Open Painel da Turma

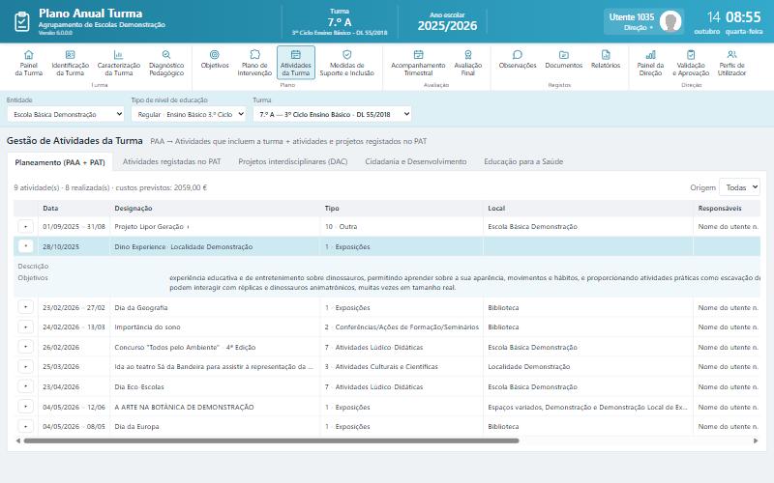pos(29,63)
